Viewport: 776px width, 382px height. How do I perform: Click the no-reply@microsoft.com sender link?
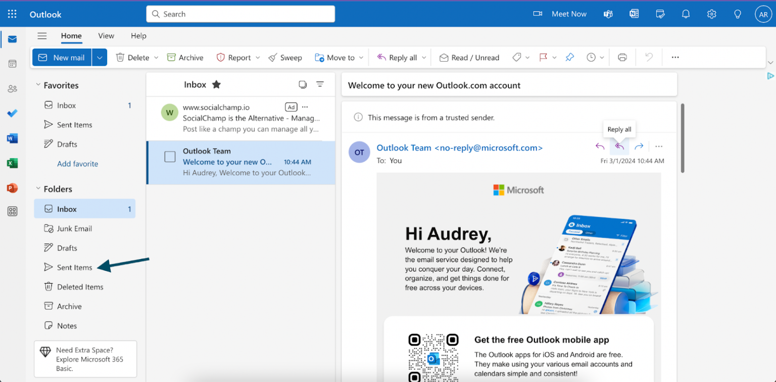tap(488, 148)
